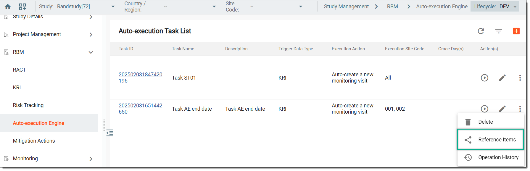Open Auto-execution Engine in the sidebar
The image size is (530, 171).
click(x=38, y=123)
